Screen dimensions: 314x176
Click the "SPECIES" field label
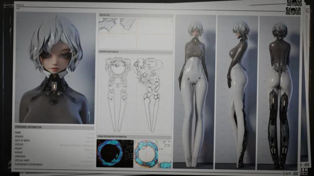[x=19, y=144]
